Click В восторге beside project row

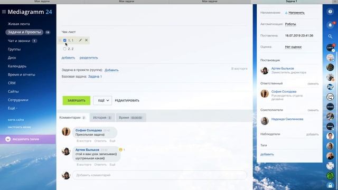tap(239, 69)
